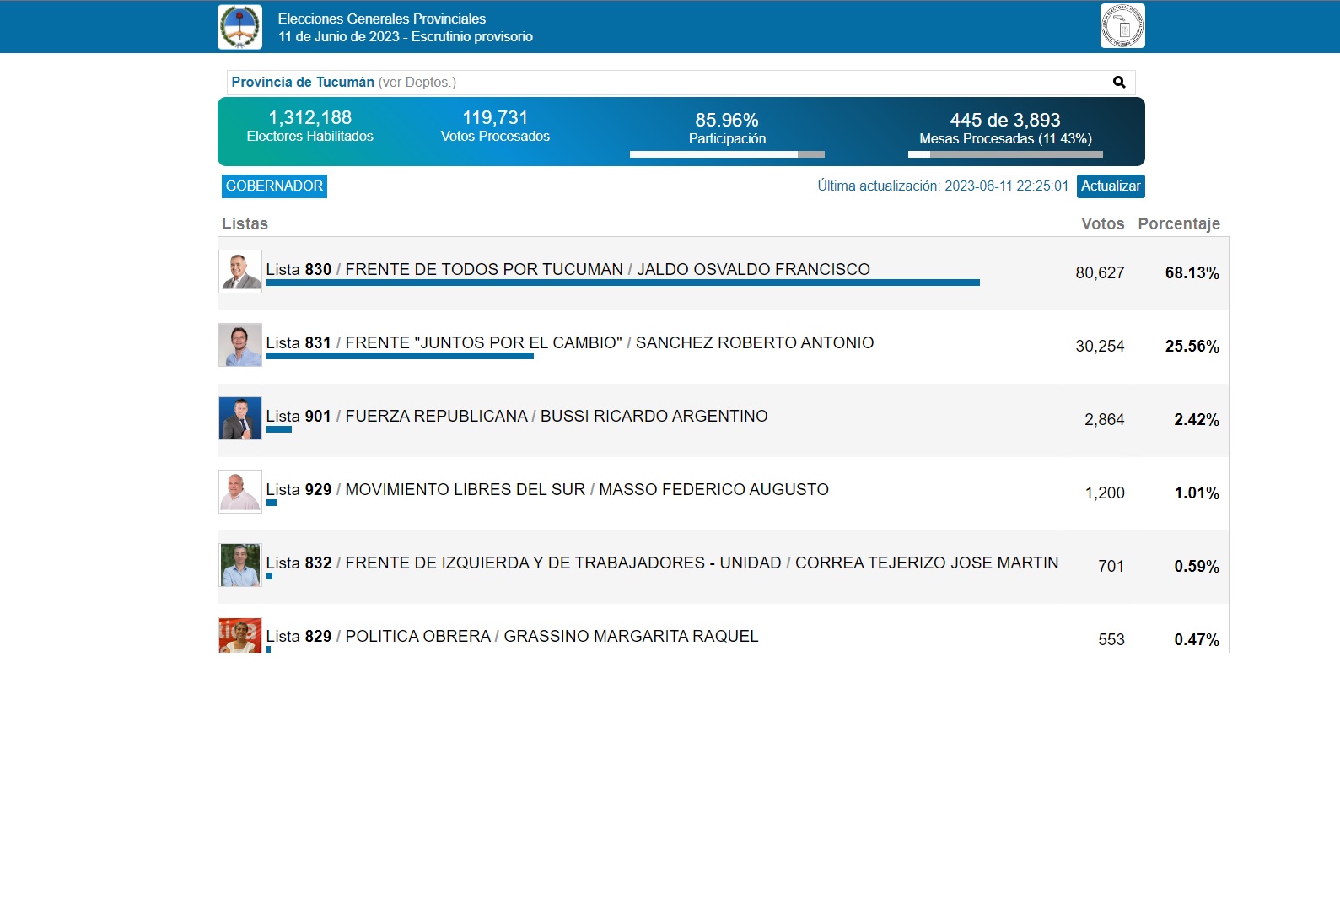Click the 2,864 votes value
Viewport: 1340px width, 910px height.
(x=1105, y=420)
